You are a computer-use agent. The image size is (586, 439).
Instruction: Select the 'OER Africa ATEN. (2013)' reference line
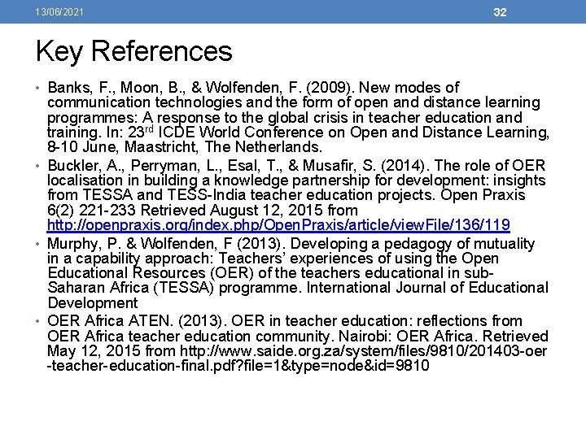click(x=285, y=320)
